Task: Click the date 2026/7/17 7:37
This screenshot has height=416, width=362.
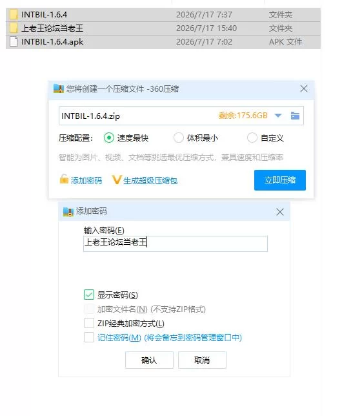Action: coord(204,15)
